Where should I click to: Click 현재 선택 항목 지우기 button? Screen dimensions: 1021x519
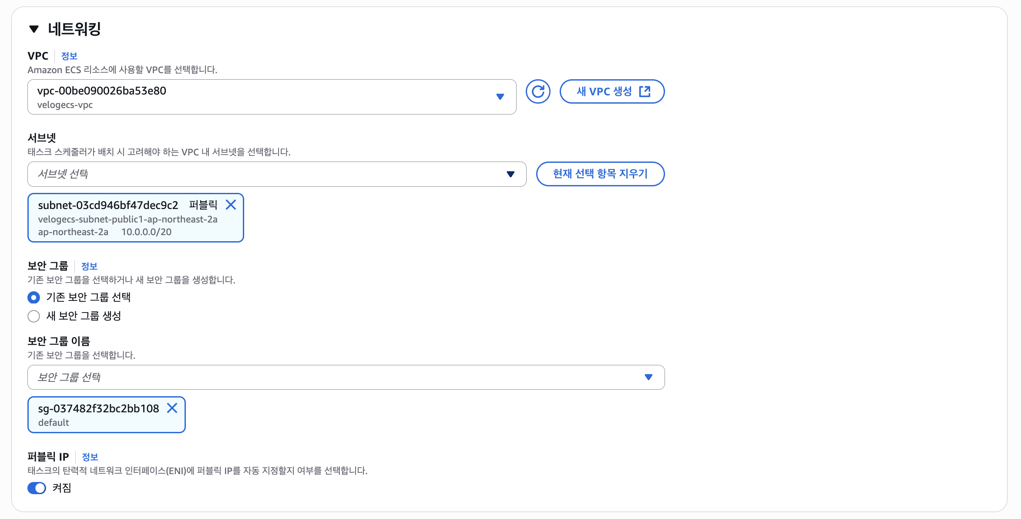point(600,174)
